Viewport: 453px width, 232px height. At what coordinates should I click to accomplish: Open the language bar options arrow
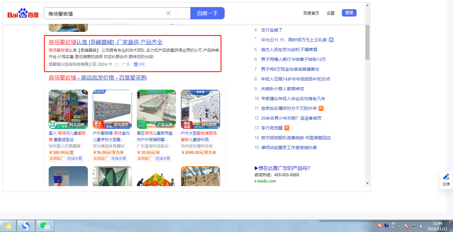coord(393,227)
